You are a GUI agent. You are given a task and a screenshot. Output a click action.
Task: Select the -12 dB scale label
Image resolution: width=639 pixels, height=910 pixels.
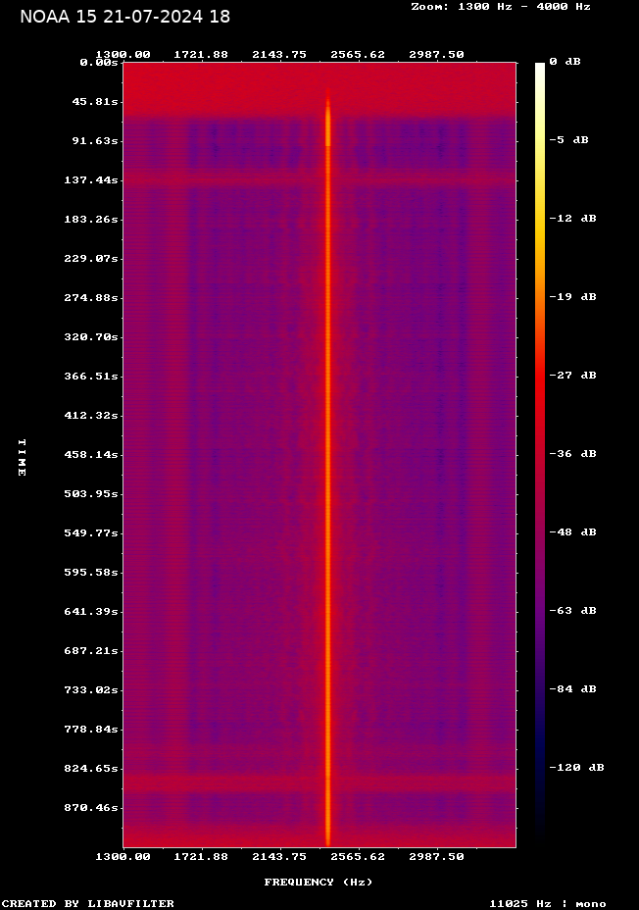(572, 219)
